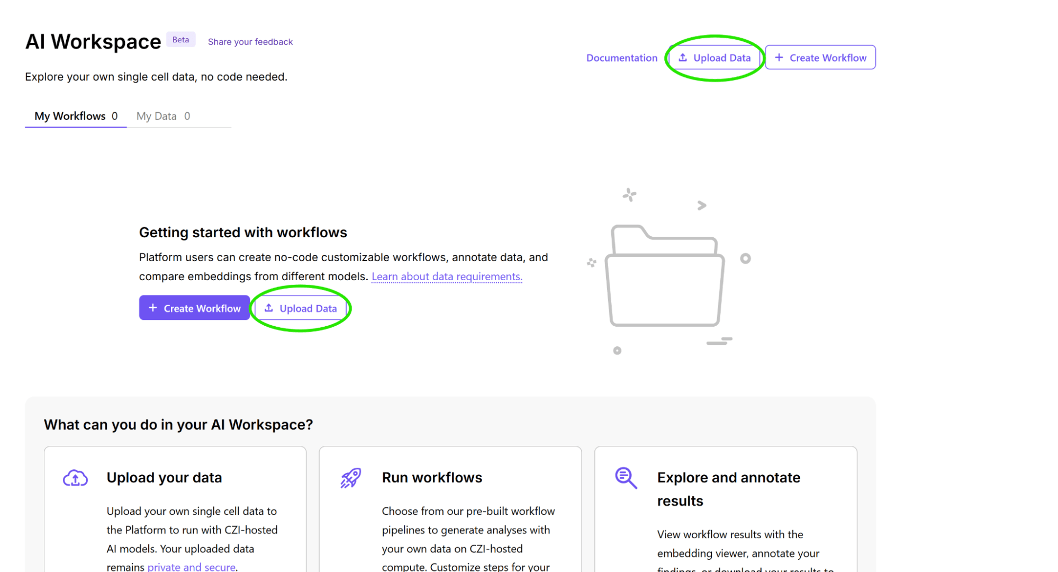This screenshot has height=572, width=1058.
Task: Open the Documentation link
Action: pos(621,58)
